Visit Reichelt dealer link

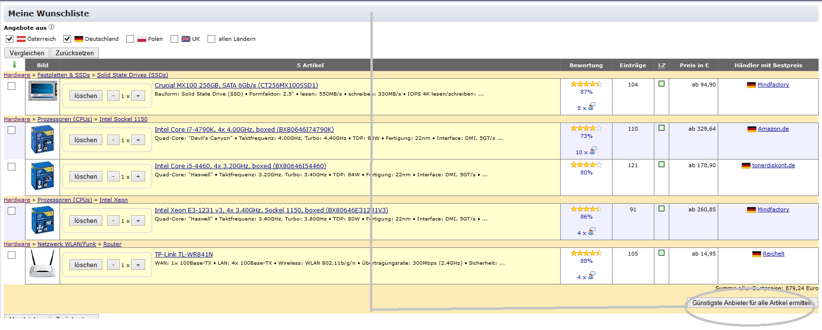(x=773, y=254)
